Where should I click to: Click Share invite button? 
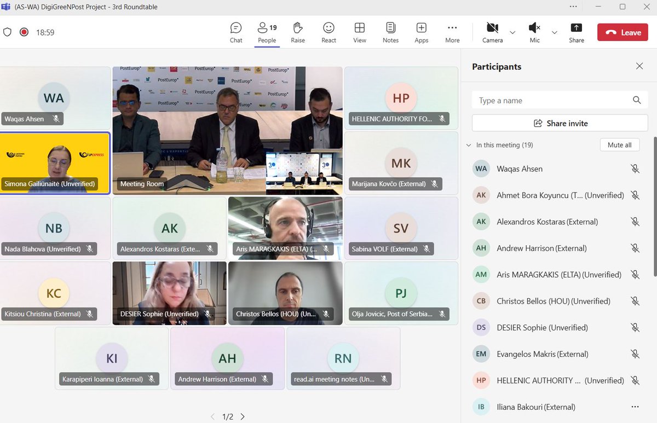click(560, 123)
